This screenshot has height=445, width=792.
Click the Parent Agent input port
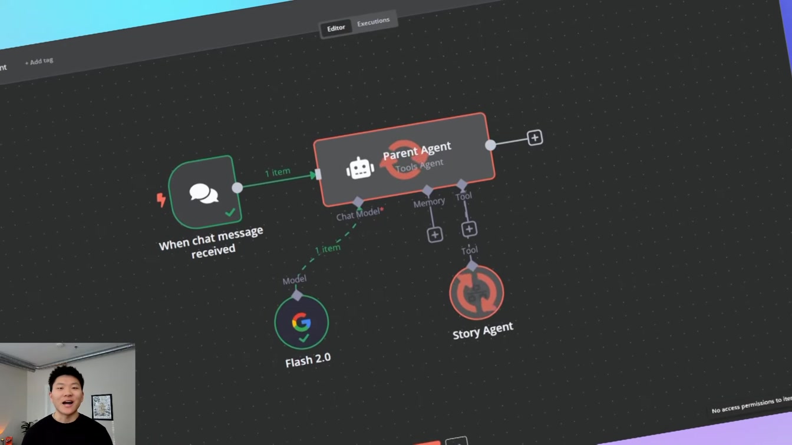318,174
